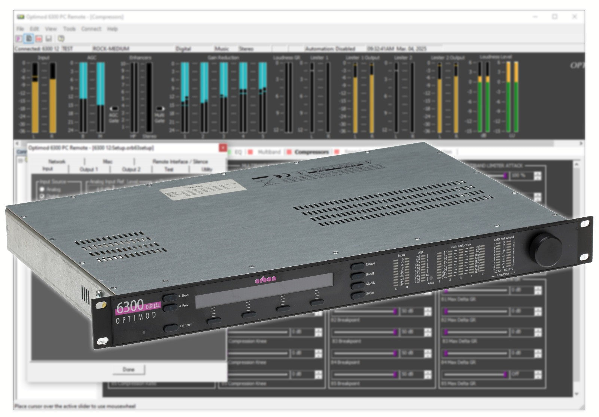
Task: Click the B2 Breakpoint slider handle
Action: pyautogui.click(x=395, y=311)
